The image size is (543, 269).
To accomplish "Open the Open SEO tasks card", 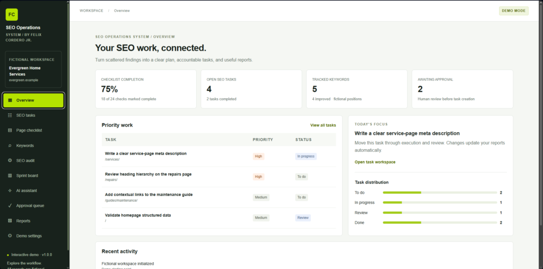I will click(251, 89).
